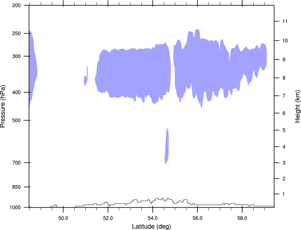The image size is (301, 230).
Task: Click the 3 km height label
Action: [284, 163]
